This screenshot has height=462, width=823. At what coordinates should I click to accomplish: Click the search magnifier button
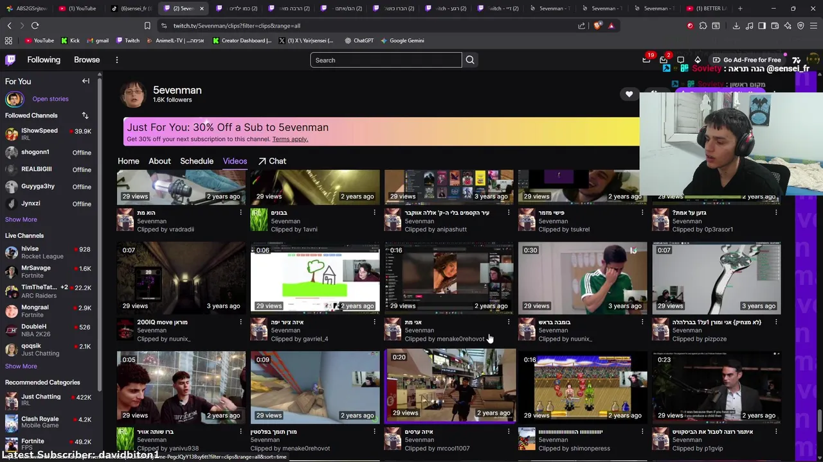click(470, 60)
